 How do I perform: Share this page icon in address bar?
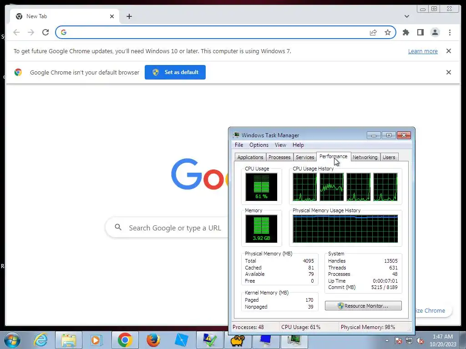(x=373, y=32)
